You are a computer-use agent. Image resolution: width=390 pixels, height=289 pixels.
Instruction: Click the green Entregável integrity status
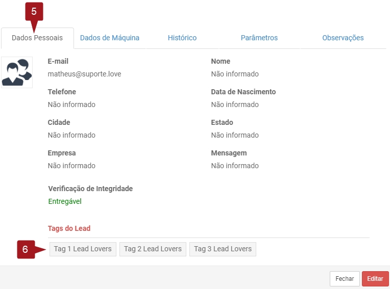click(x=65, y=201)
